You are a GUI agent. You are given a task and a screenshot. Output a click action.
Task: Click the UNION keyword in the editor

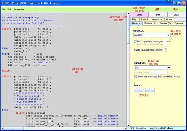pos(6,71)
